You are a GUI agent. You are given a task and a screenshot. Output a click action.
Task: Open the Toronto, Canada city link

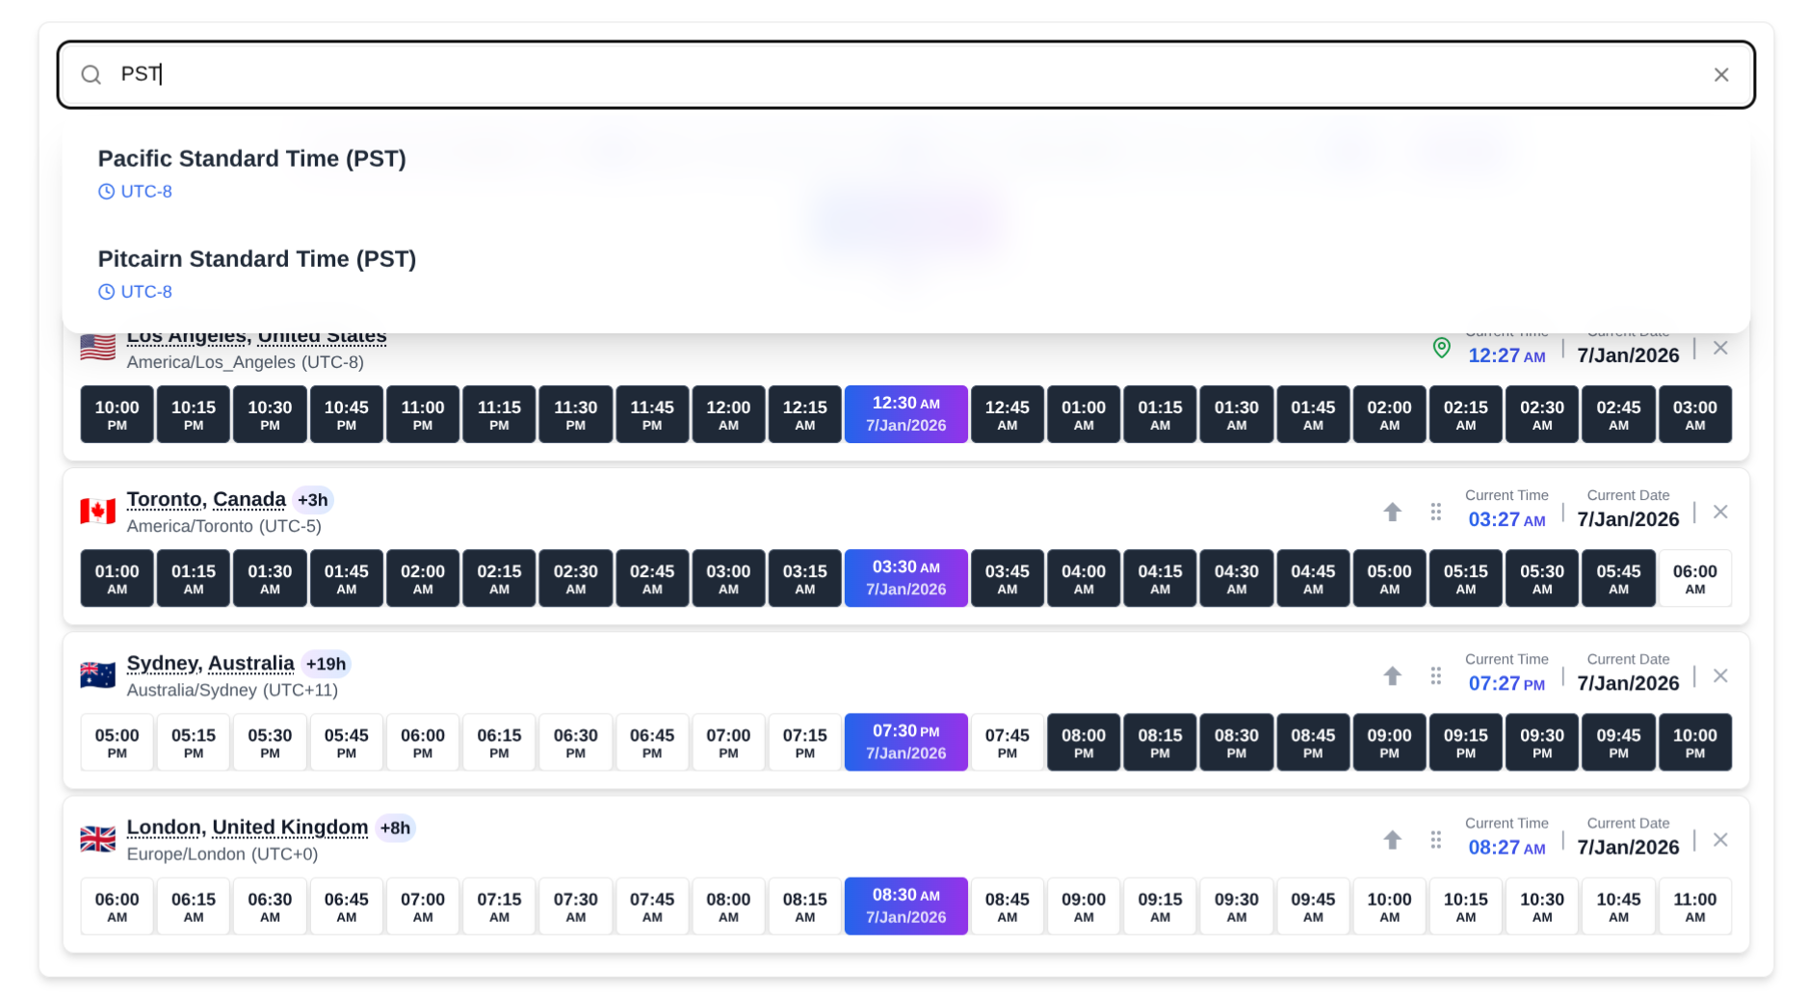[x=205, y=499]
